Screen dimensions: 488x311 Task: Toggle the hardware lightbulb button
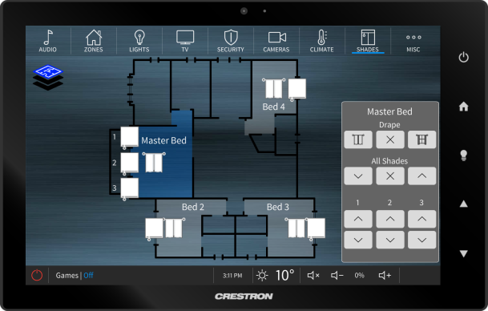pos(463,155)
